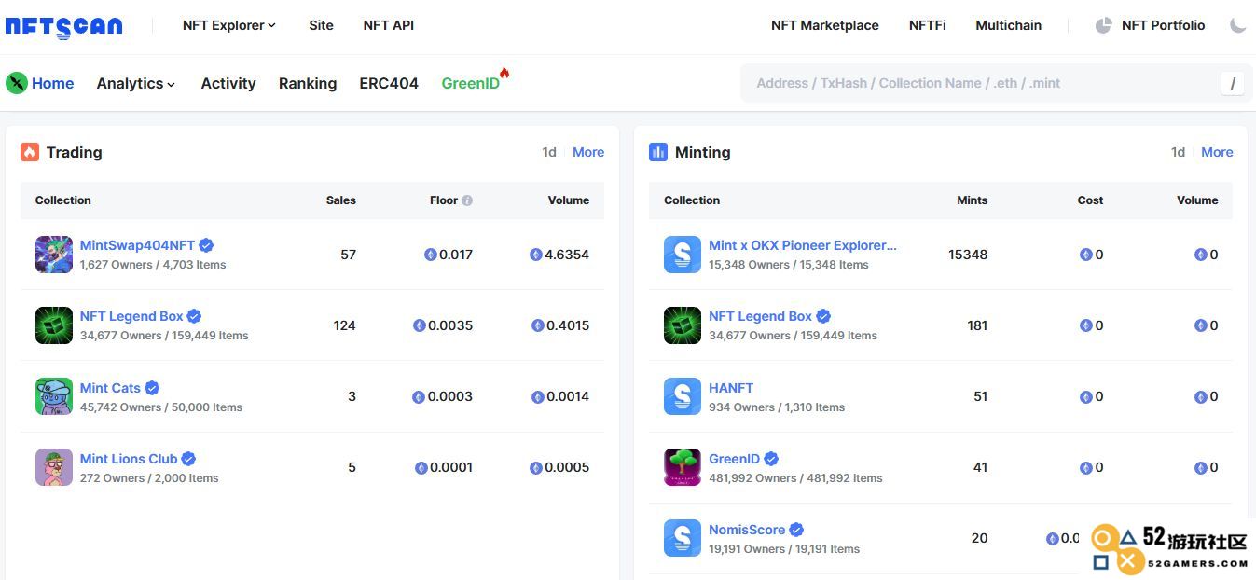Open Trading NFT Legend Box link
The width and height of the screenshot is (1256, 580).
click(131, 316)
